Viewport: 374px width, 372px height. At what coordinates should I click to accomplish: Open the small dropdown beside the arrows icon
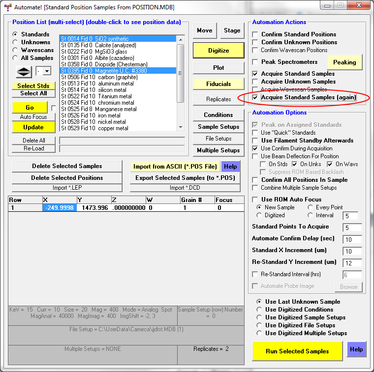click(47, 71)
